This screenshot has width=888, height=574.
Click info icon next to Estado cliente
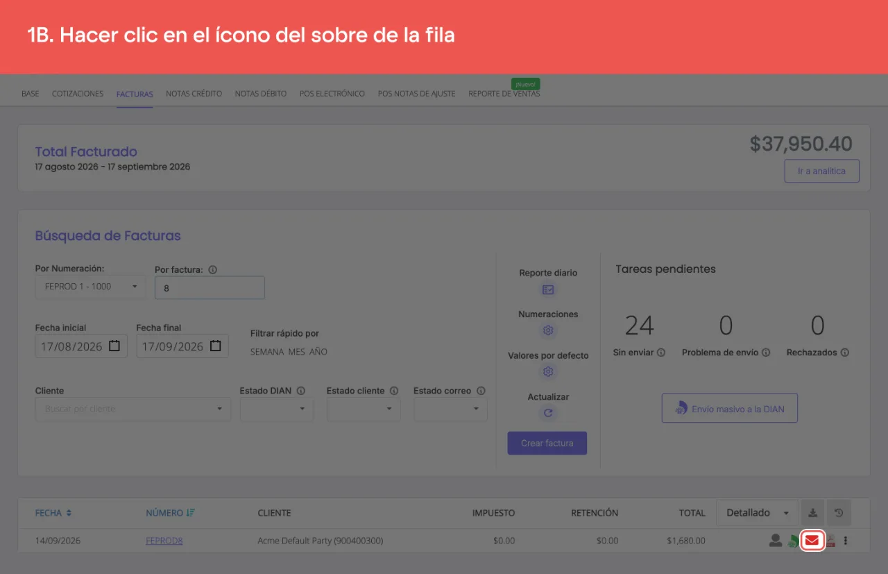[x=393, y=391]
